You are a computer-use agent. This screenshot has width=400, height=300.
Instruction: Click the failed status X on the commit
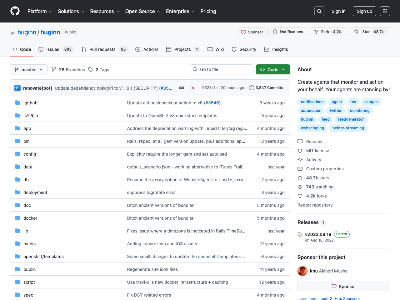click(193, 88)
